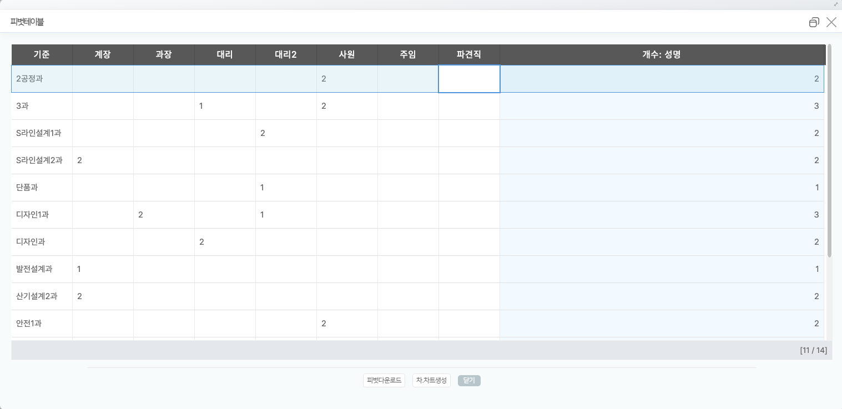
Task: Click the 피벗다운로드 button
Action: (x=384, y=381)
